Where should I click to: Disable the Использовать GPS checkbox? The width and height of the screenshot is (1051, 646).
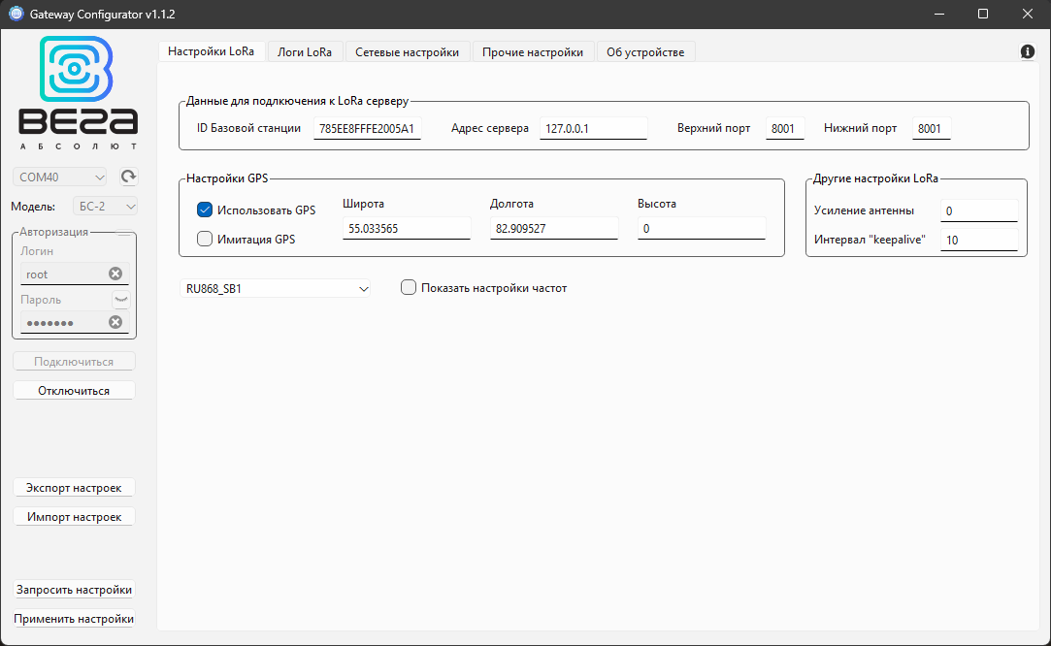pyautogui.click(x=203, y=209)
